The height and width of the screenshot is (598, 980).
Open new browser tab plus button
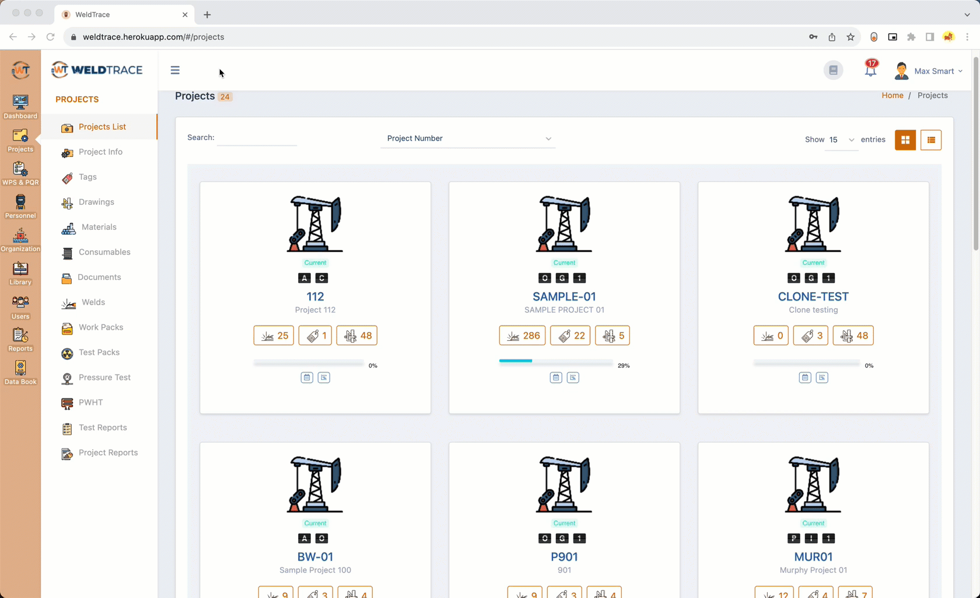point(207,15)
